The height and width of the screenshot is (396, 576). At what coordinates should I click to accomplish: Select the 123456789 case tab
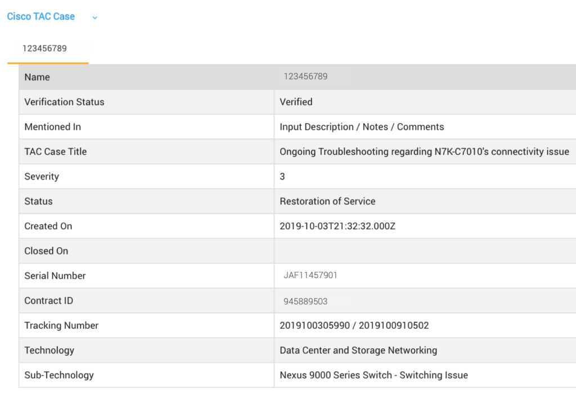[x=44, y=48]
